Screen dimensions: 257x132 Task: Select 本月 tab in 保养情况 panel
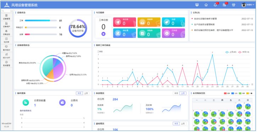(x=176, y=93)
